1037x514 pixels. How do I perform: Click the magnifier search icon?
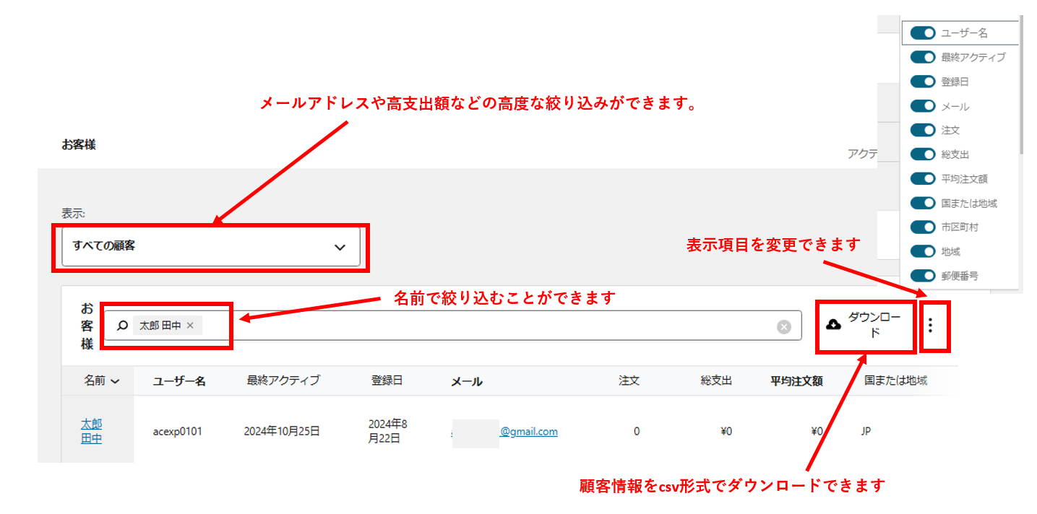pos(121,326)
